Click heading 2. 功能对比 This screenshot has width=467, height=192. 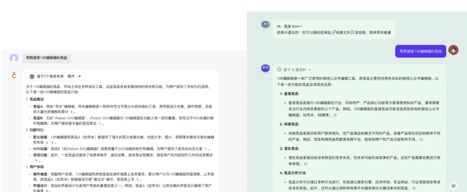35,130
